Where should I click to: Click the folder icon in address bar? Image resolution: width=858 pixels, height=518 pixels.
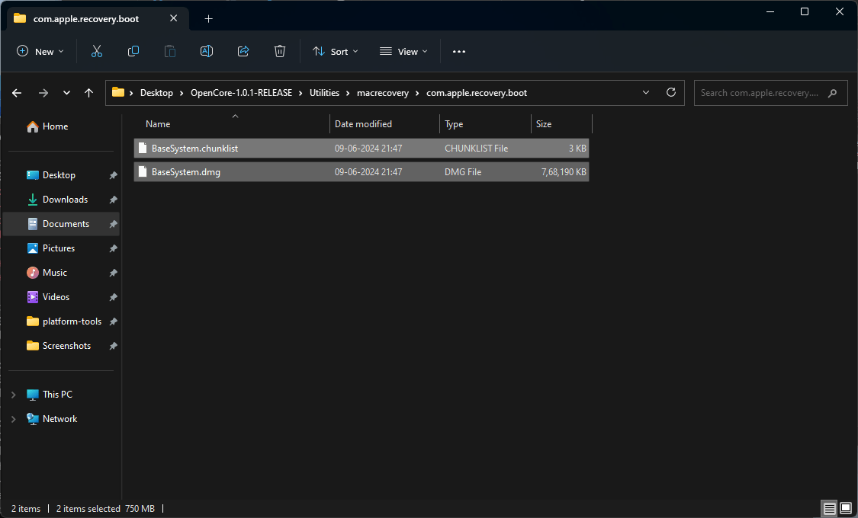[118, 92]
